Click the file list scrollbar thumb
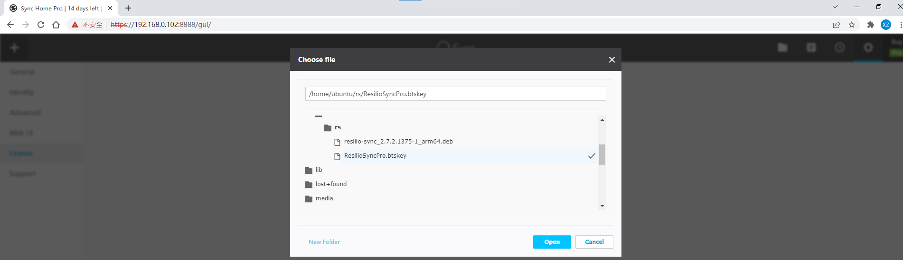The height and width of the screenshot is (260, 903). pos(602,155)
